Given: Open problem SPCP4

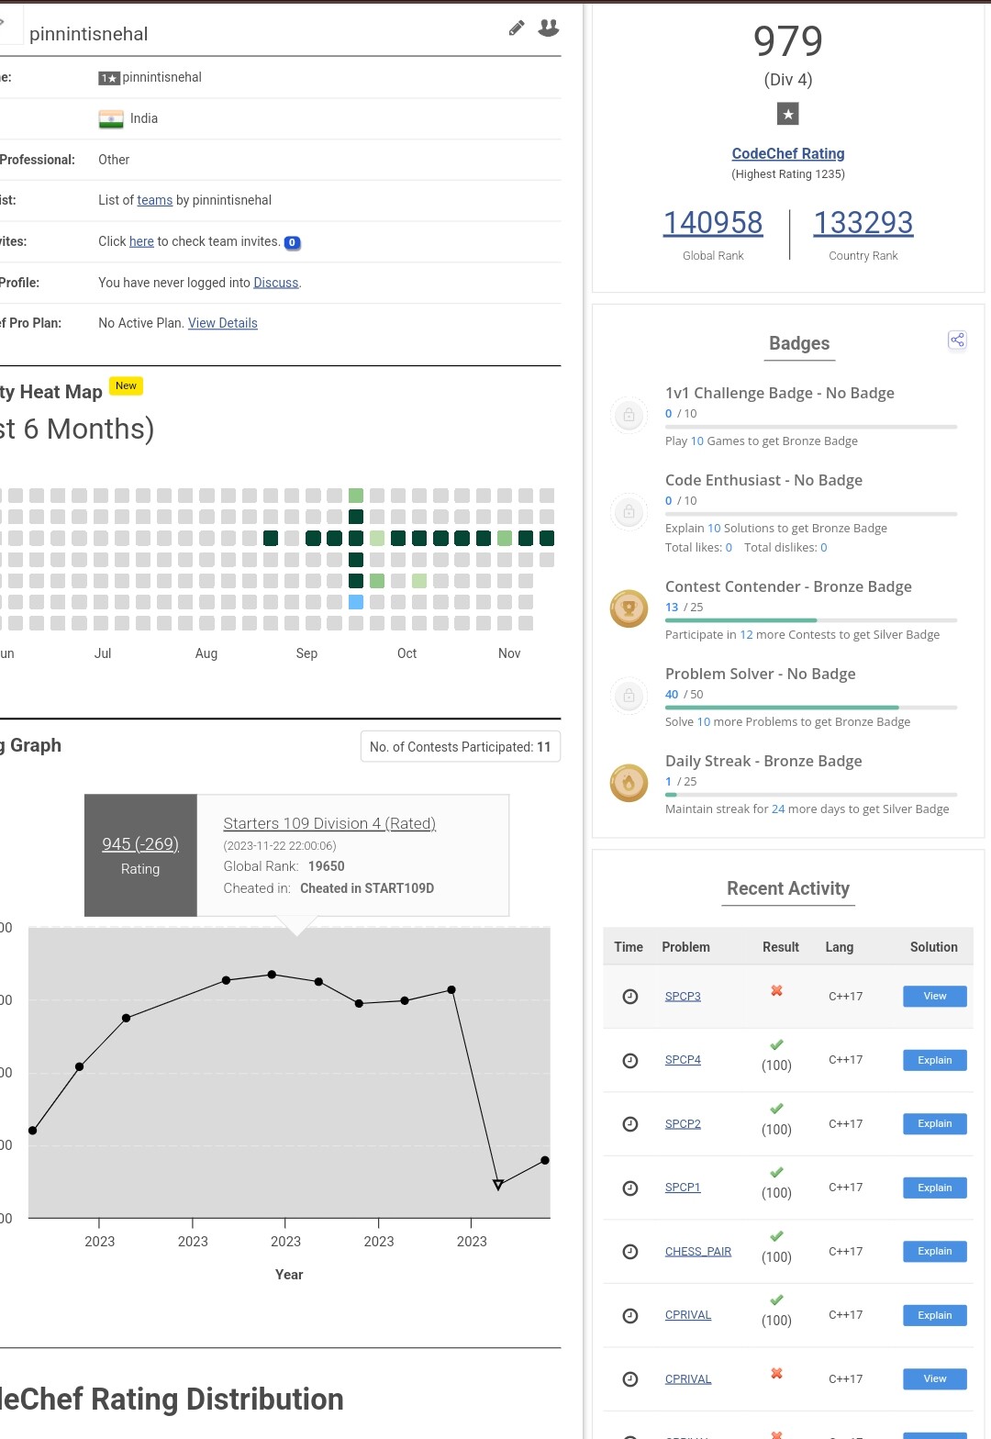Looking at the screenshot, I should click(683, 1060).
